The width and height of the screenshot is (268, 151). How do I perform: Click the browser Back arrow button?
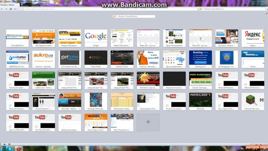(2, 9)
